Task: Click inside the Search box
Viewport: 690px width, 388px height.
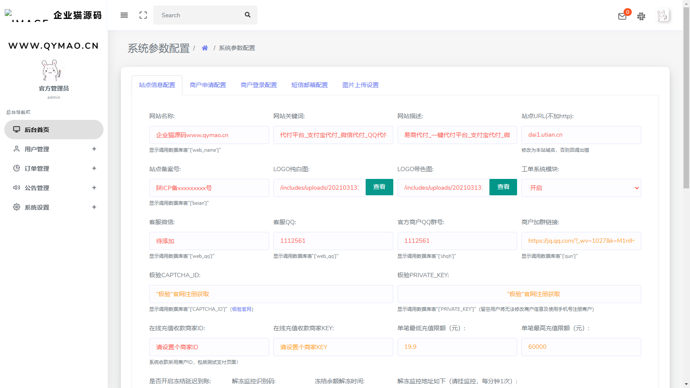Action: pos(198,15)
